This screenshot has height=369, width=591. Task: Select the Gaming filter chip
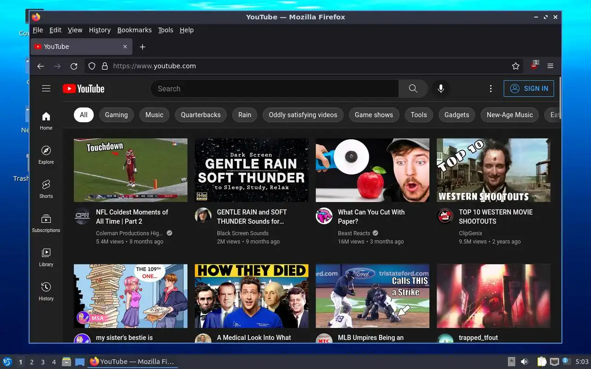coord(116,115)
